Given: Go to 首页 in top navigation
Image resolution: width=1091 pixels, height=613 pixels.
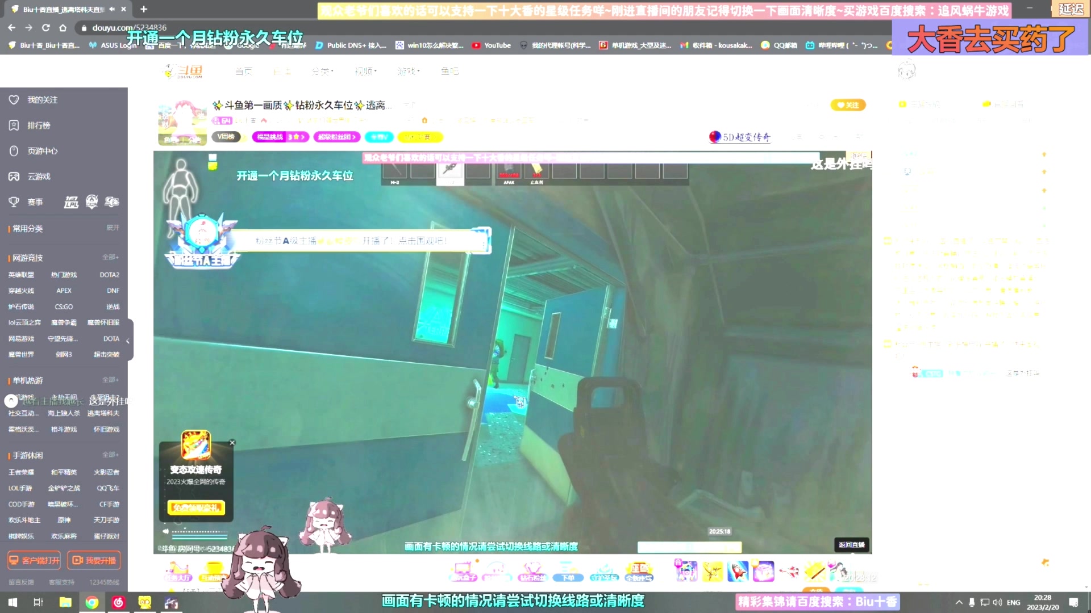Looking at the screenshot, I should pos(243,71).
